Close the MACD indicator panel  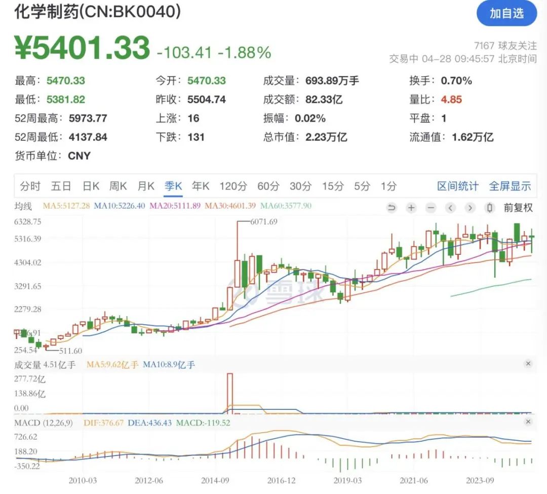coord(528,421)
